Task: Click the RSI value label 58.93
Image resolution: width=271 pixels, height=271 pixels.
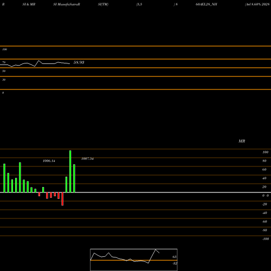Action: 79,62
